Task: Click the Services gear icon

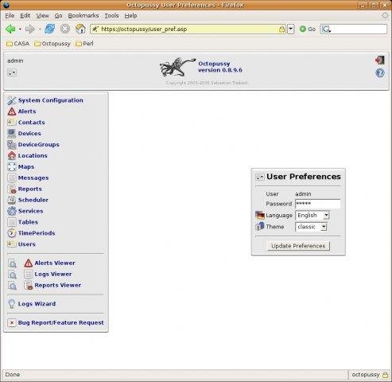Action: pos(12,211)
